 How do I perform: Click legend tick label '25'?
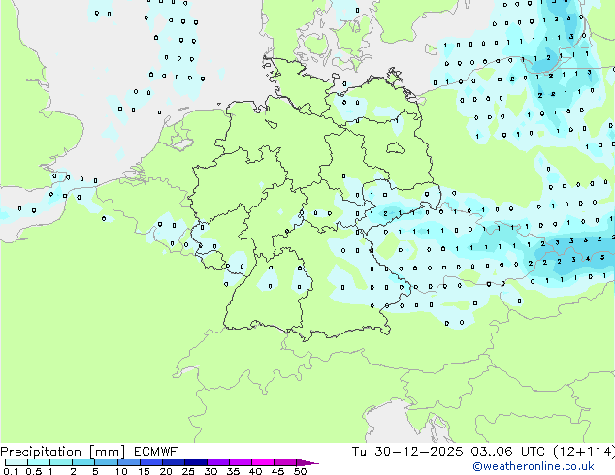tap(188, 471)
